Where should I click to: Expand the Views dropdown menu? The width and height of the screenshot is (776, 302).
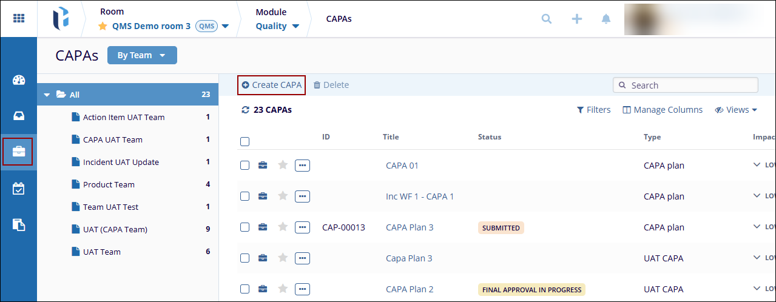[x=736, y=110]
